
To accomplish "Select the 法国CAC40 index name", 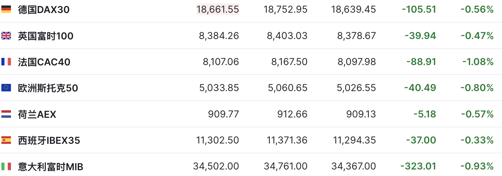I will (x=44, y=62).
